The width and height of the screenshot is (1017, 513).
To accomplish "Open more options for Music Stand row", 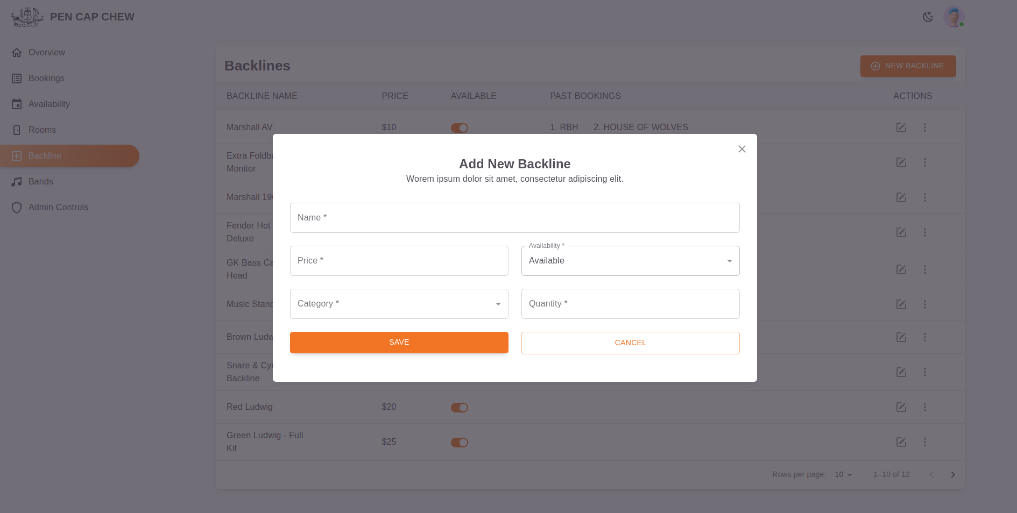I will coord(924,304).
